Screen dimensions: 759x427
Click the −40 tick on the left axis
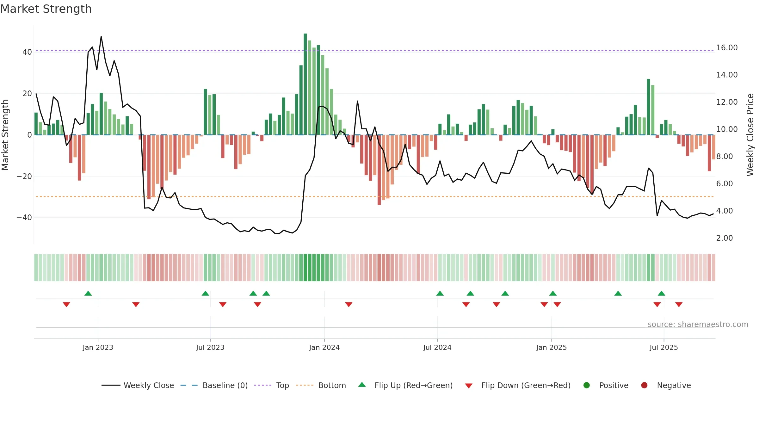(24, 218)
